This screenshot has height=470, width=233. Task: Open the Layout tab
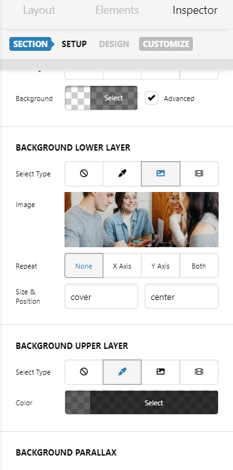(39, 10)
